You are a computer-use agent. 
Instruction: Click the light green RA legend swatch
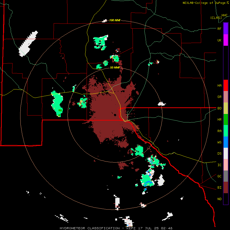click(226, 131)
